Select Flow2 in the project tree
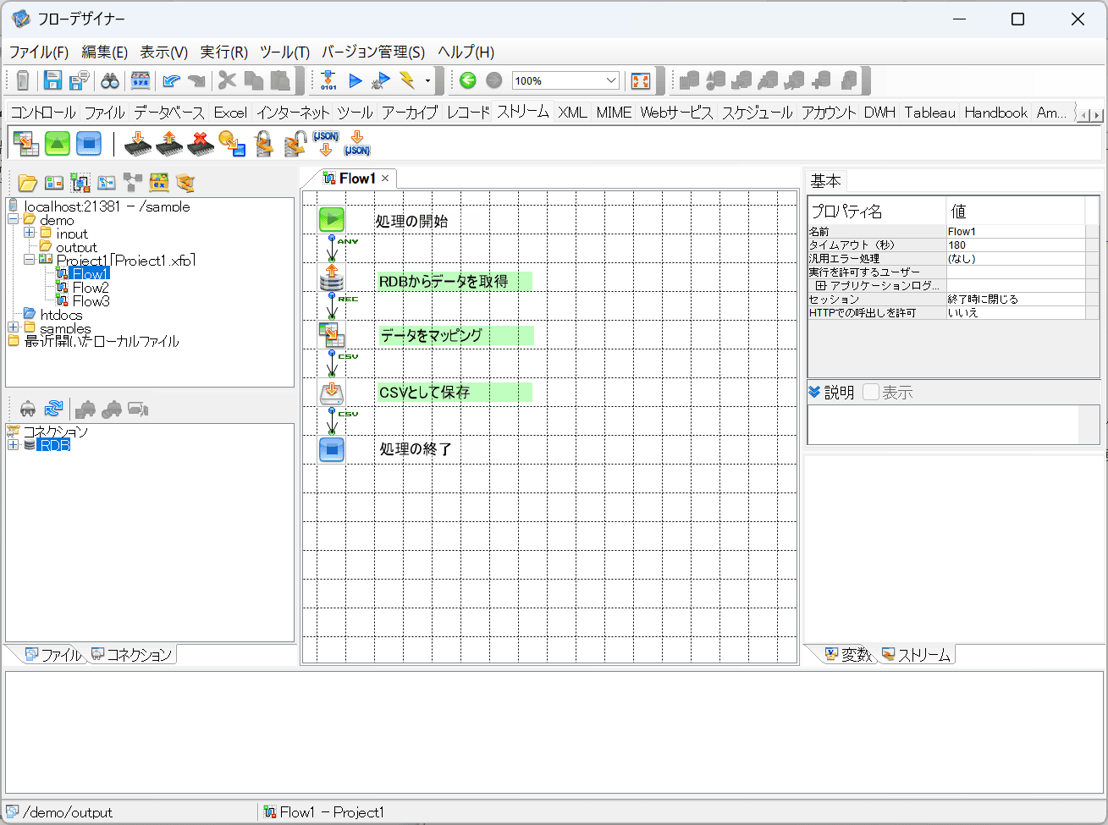This screenshot has height=825, width=1108. 91,288
